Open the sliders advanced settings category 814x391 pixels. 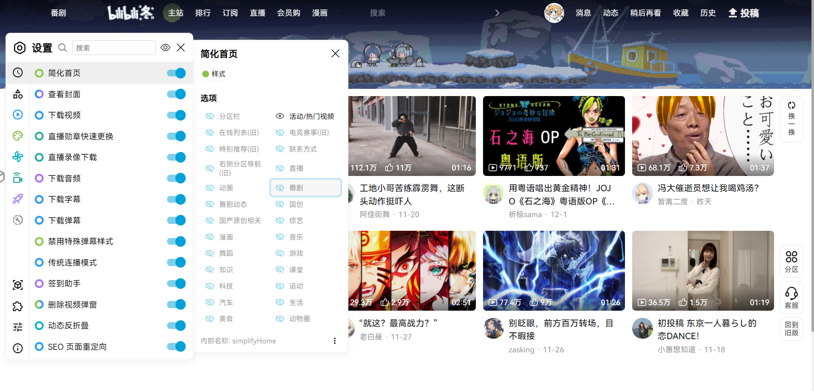pos(17,326)
